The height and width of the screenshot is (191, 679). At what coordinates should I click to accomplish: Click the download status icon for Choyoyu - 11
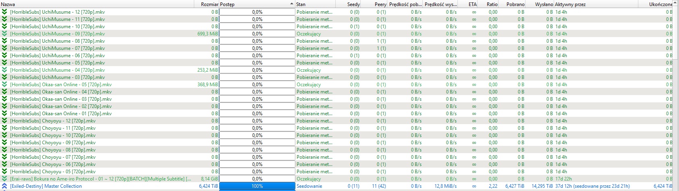4,128
